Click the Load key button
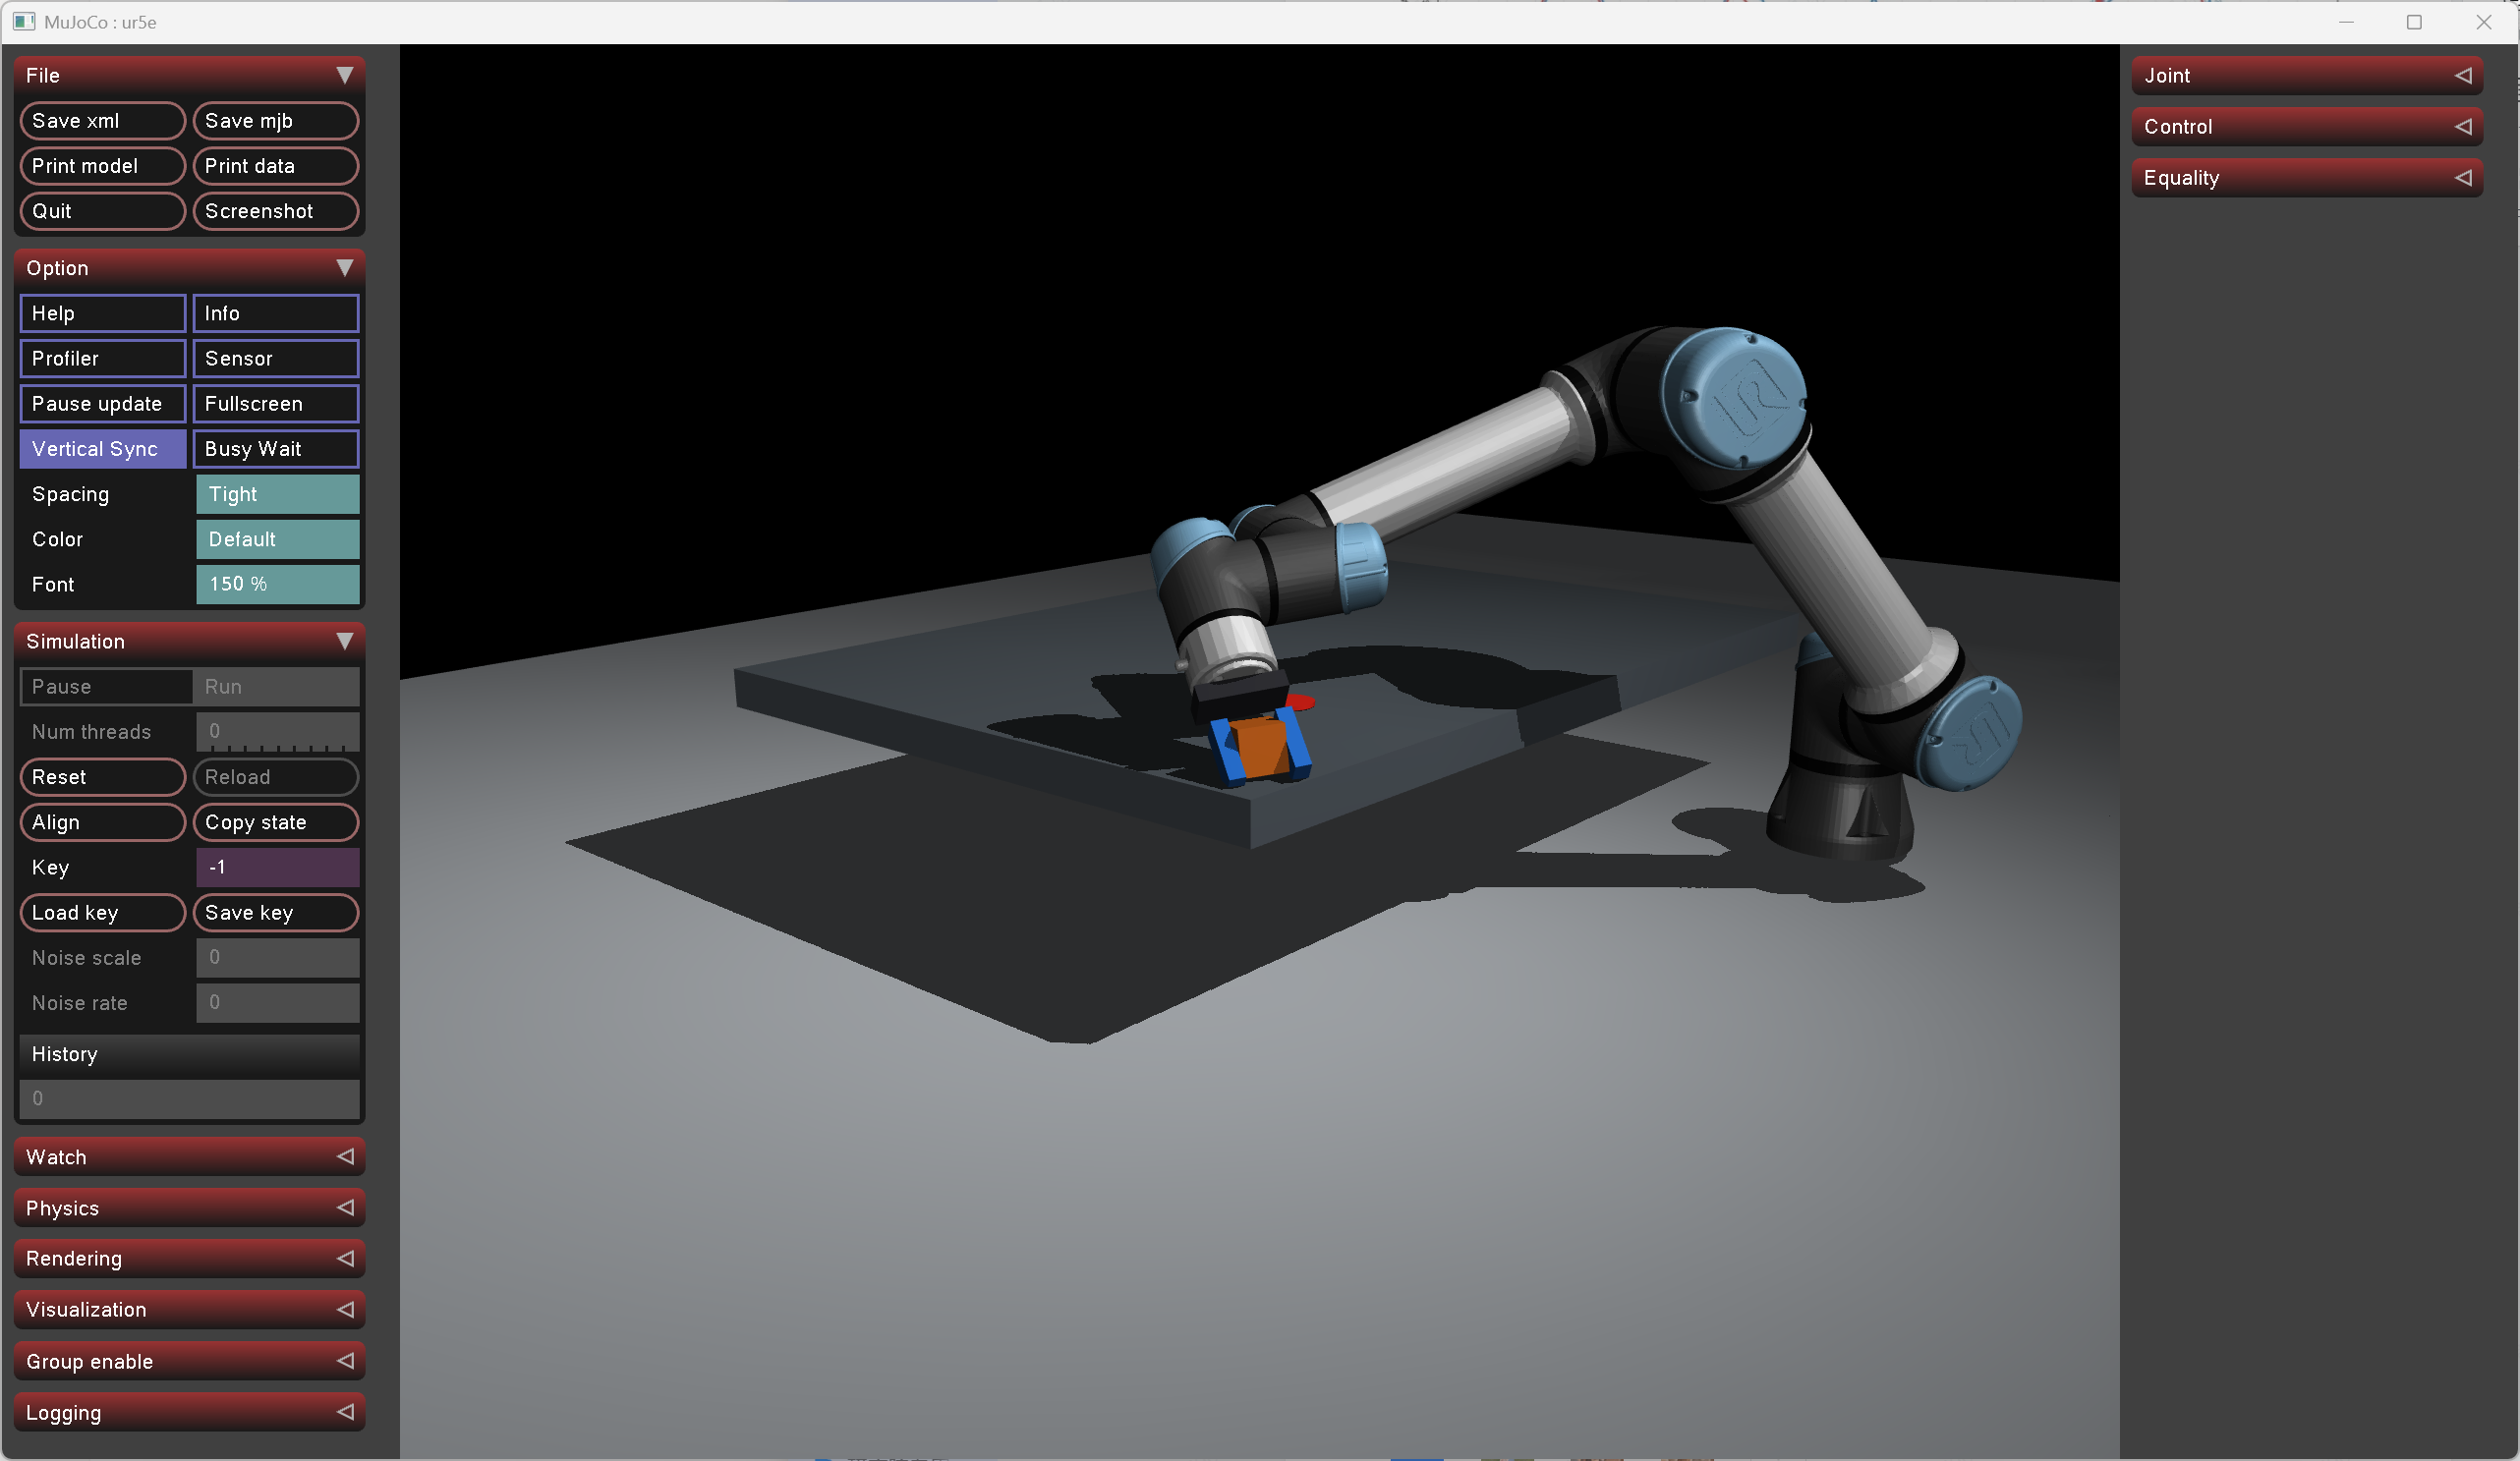The width and height of the screenshot is (2520, 1461). 103,913
